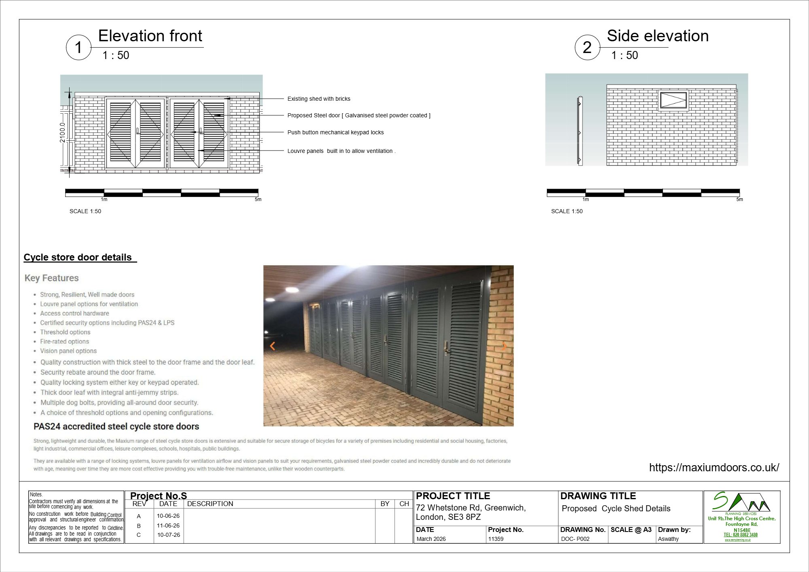Click the side elevation brick wall drawing

671,125
